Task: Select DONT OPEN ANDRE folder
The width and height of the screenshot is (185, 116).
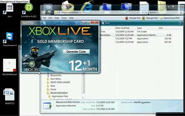Action: coord(58,82)
